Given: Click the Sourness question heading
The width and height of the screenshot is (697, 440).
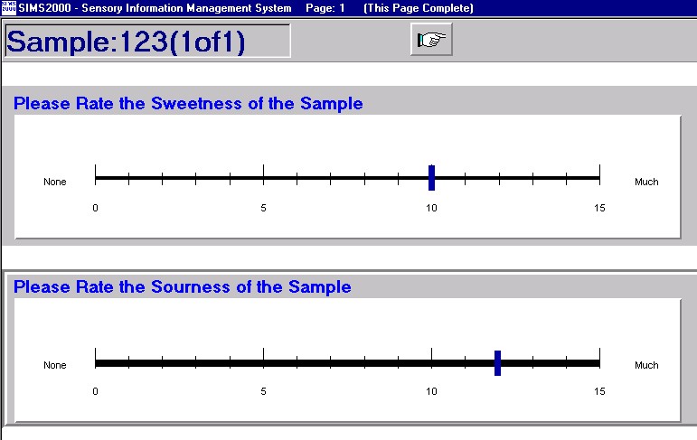Looking at the screenshot, I should tap(183, 287).
